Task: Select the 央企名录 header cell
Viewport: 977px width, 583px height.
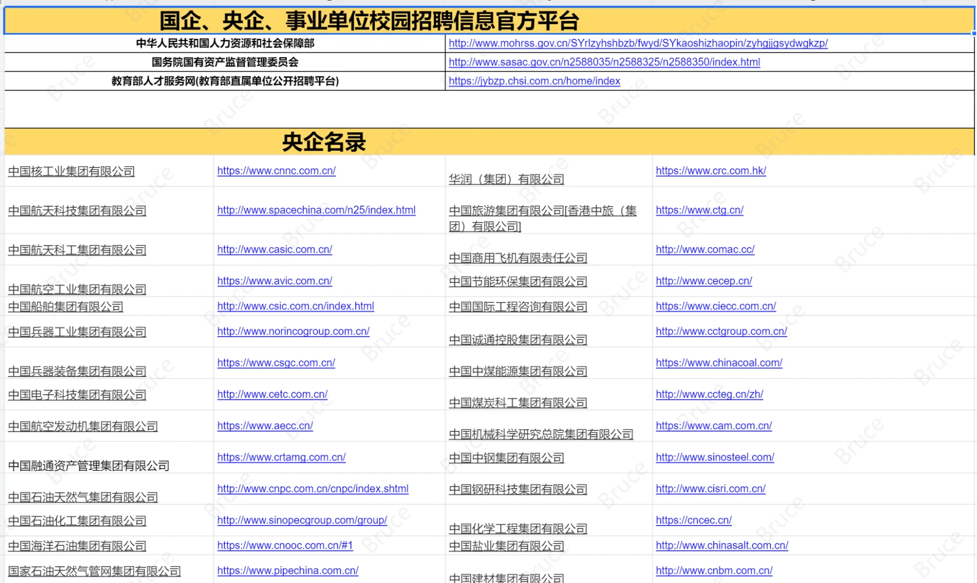Action: [x=489, y=142]
